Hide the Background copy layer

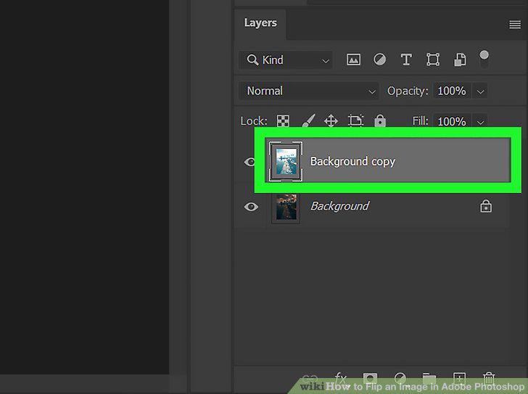point(249,162)
